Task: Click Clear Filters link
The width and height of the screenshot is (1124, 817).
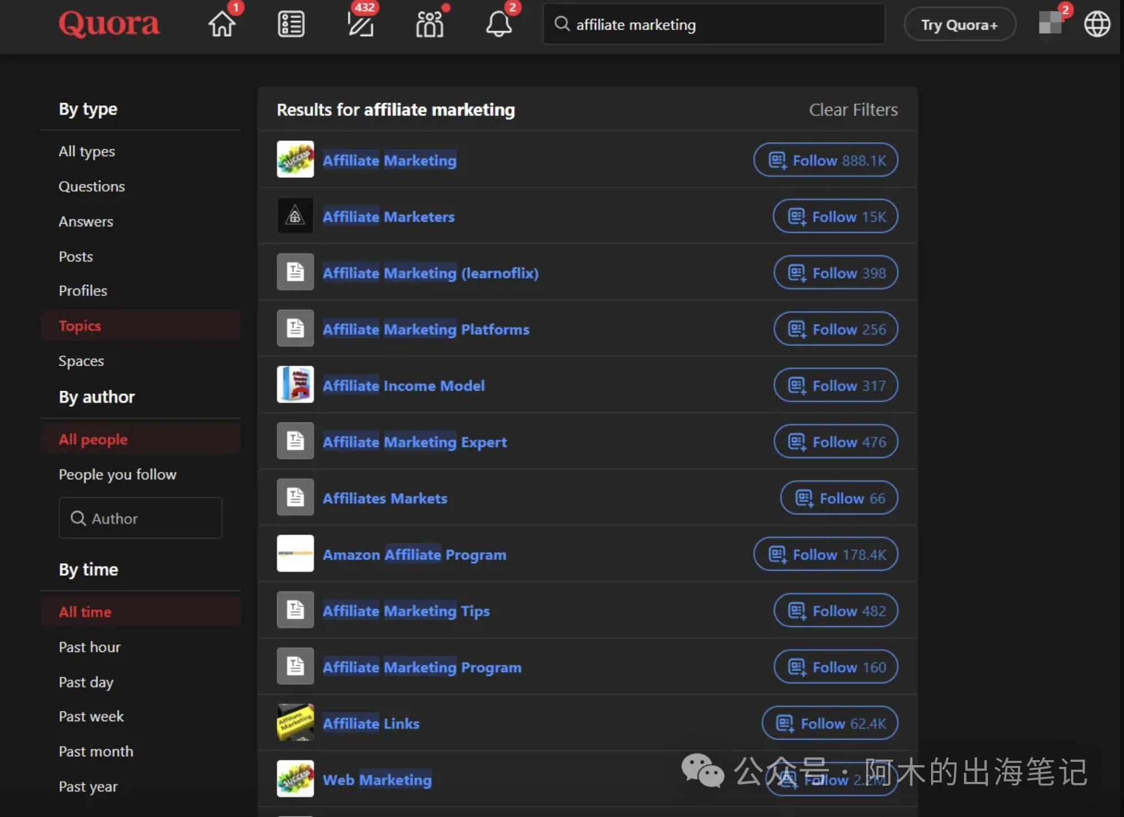Action: click(853, 110)
